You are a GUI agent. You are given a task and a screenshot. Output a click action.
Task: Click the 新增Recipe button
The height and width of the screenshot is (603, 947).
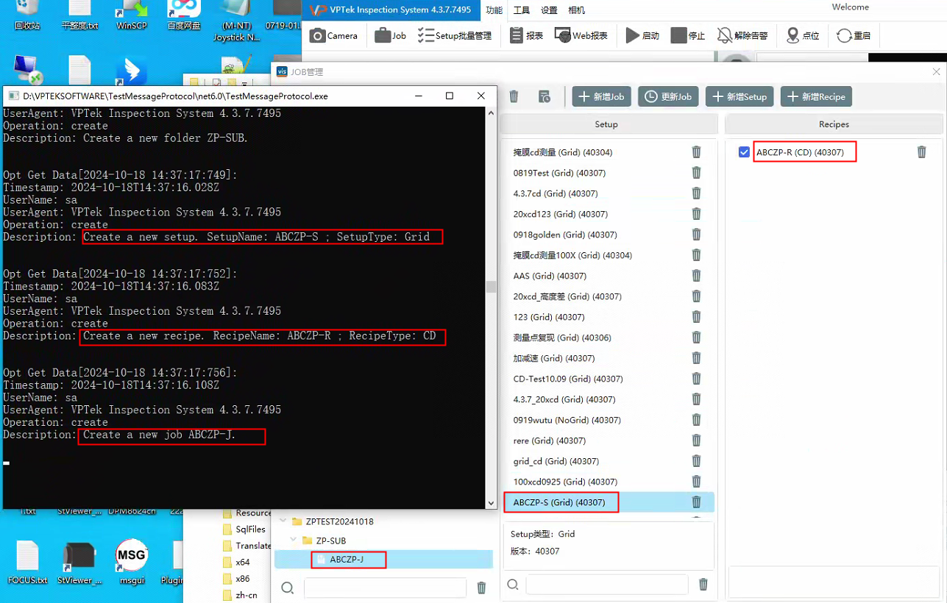coord(816,96)
